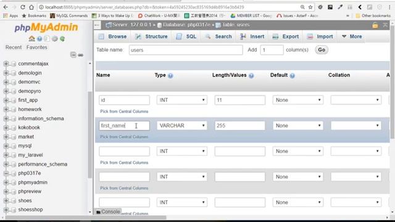Click the page settings lock icon
Viewport: 395px width, 222px height.
point(375,25)
